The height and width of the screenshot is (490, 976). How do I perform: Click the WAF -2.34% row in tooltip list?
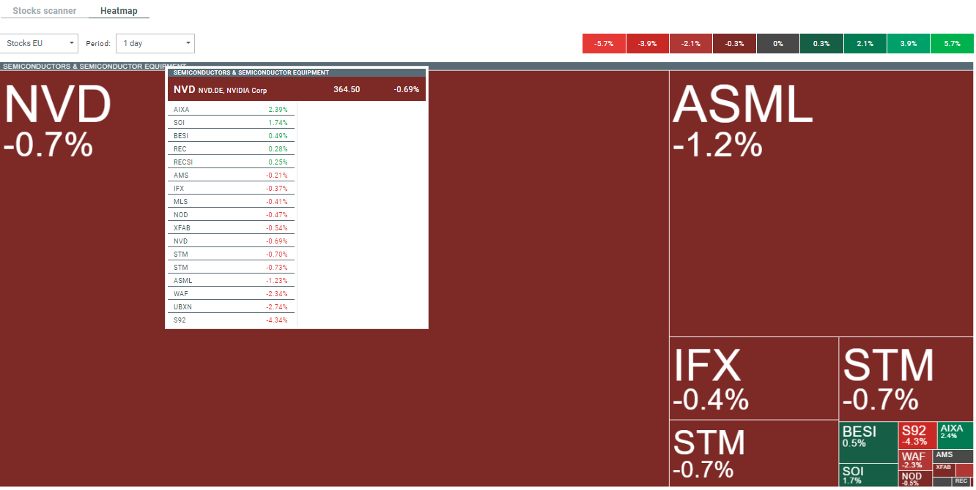pyautogui.click(x=231, y=293)
